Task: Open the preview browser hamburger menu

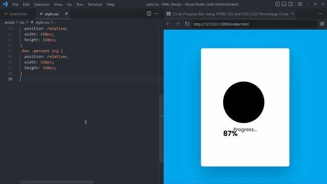Action: pyautogui.click(x=322, y=24)
